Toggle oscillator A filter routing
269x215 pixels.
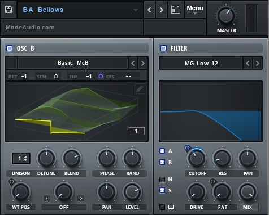162,151
